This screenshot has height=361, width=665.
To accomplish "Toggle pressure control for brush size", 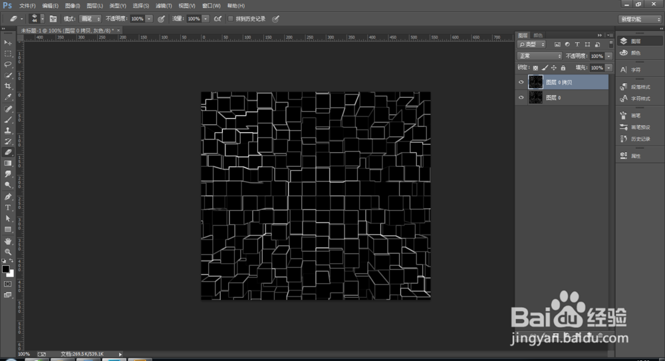I will click(276, 19).
